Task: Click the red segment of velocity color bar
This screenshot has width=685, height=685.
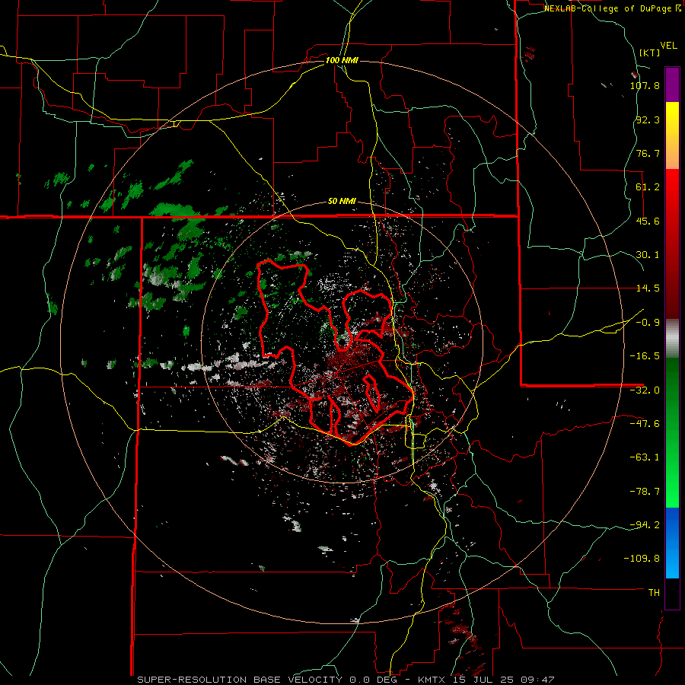Action: tap(672, 244)
